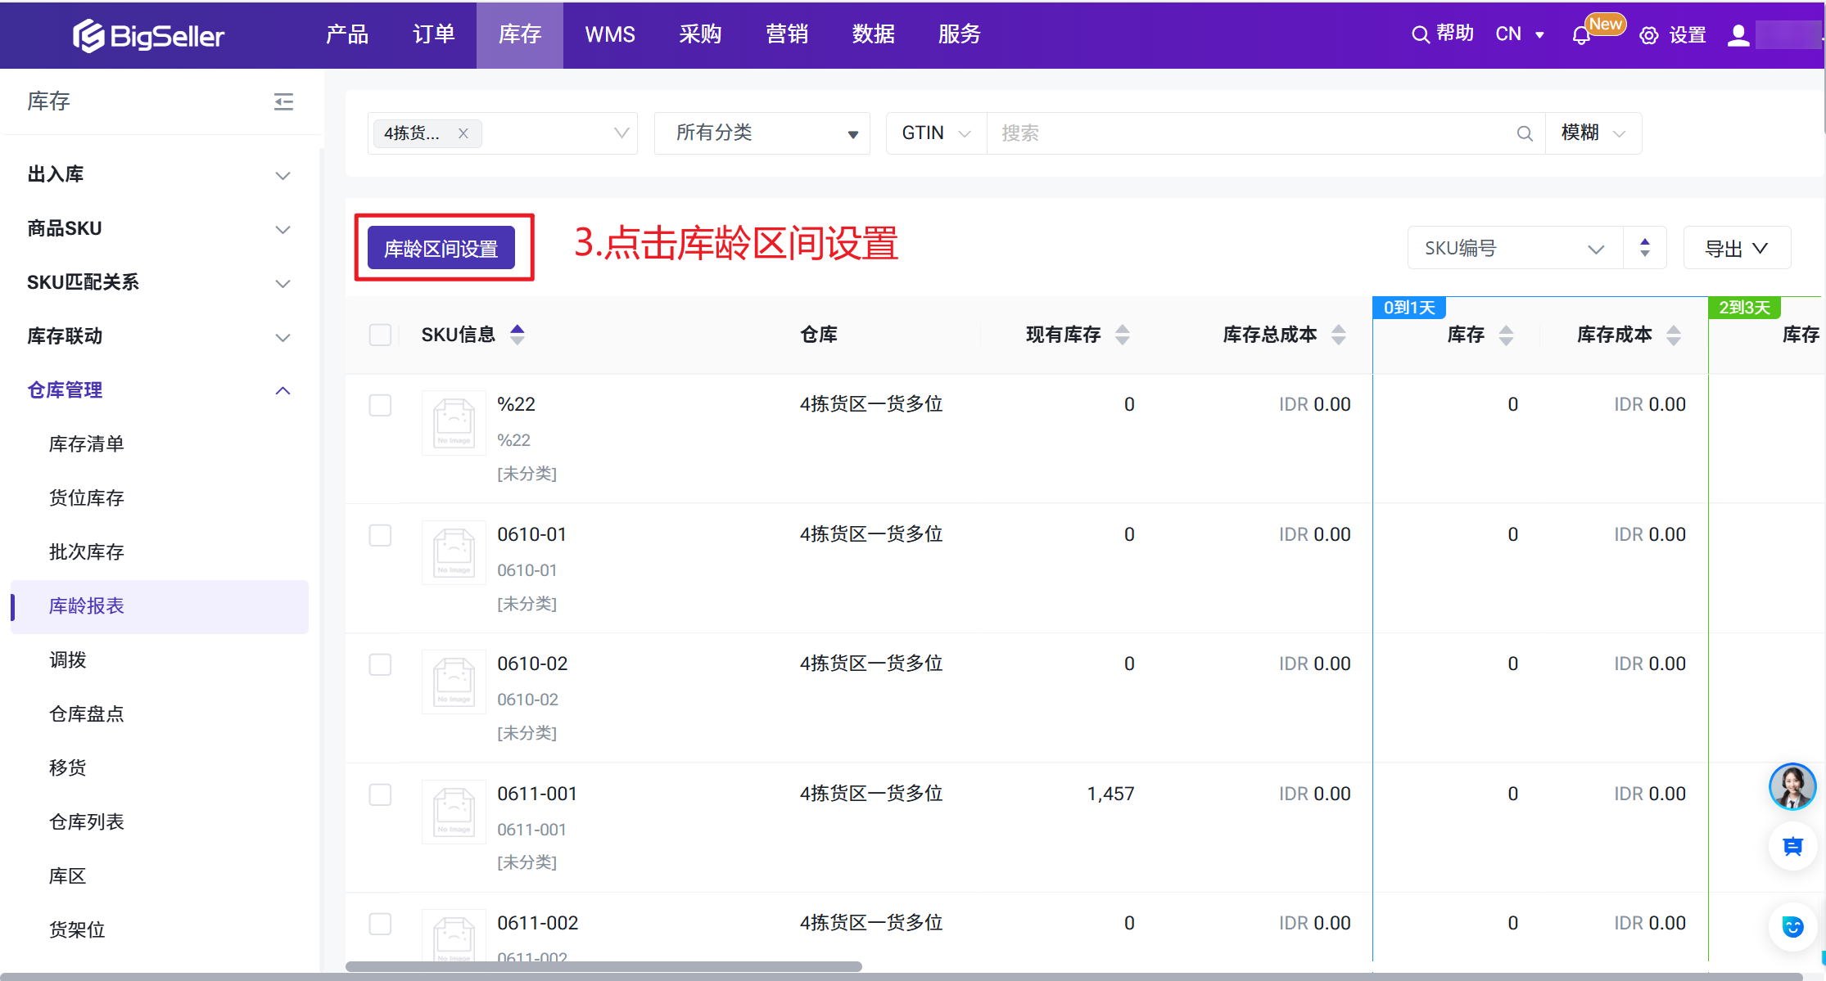Click the 库龄区间设置 button
The image size is (1826, 981).
(441, 248)
